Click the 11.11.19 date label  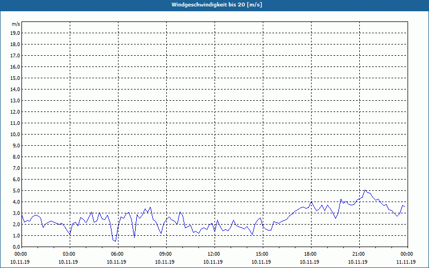pos(406,262)
